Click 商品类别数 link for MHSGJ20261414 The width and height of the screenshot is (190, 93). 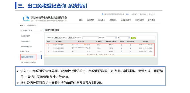130,45
